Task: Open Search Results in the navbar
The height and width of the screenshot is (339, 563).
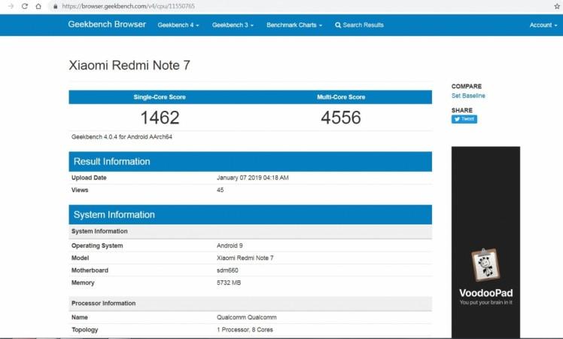Action: [363, 25]
